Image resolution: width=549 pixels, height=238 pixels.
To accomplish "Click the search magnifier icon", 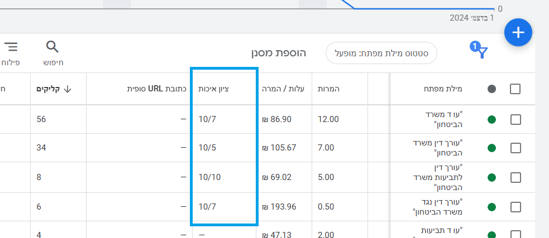I will pyautogui.click(x=53, y=46).
